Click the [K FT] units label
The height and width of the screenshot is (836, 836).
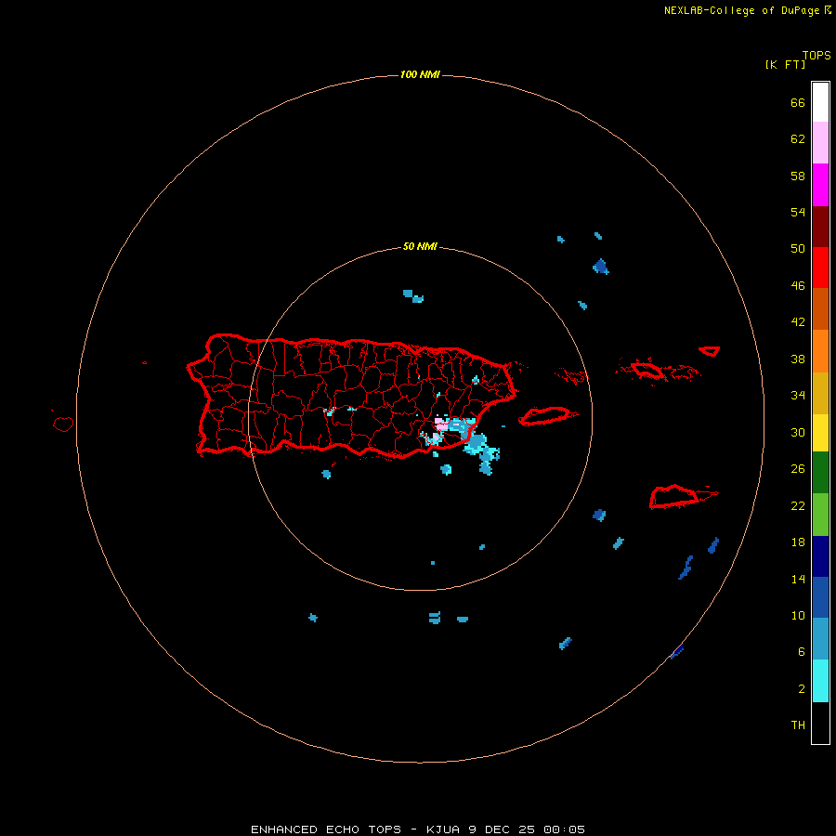[785, 64]
